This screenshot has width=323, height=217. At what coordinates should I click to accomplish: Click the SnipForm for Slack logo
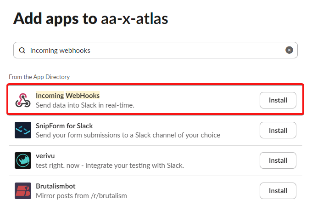pos(23,130)
